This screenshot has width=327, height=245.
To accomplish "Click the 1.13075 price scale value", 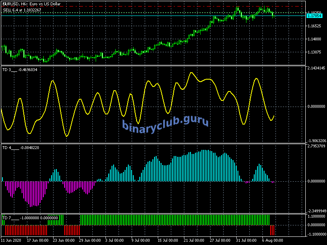I will point(315,52).
